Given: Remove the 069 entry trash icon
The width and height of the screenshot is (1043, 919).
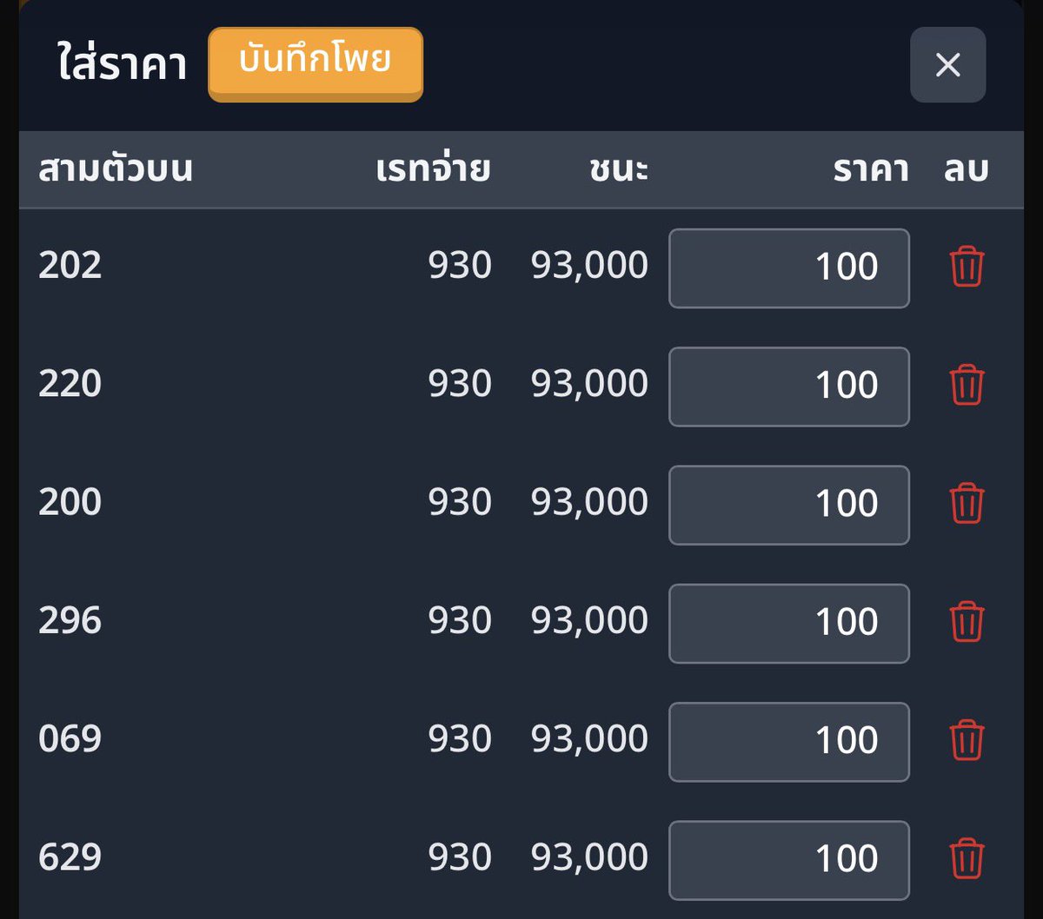Looking at the screenshot, I should pyautogui.click(x=967, y=740).
